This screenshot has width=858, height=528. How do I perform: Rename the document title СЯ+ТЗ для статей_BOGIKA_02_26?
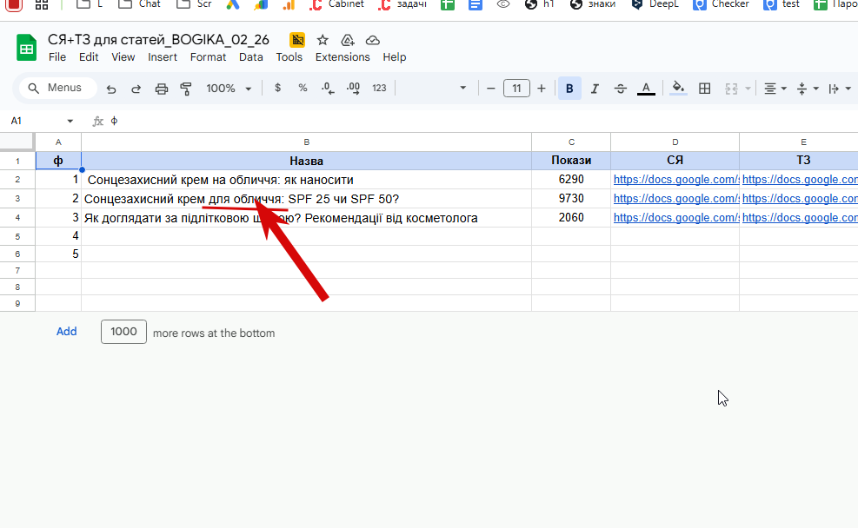pyautogui.click(x=159, y=40)
